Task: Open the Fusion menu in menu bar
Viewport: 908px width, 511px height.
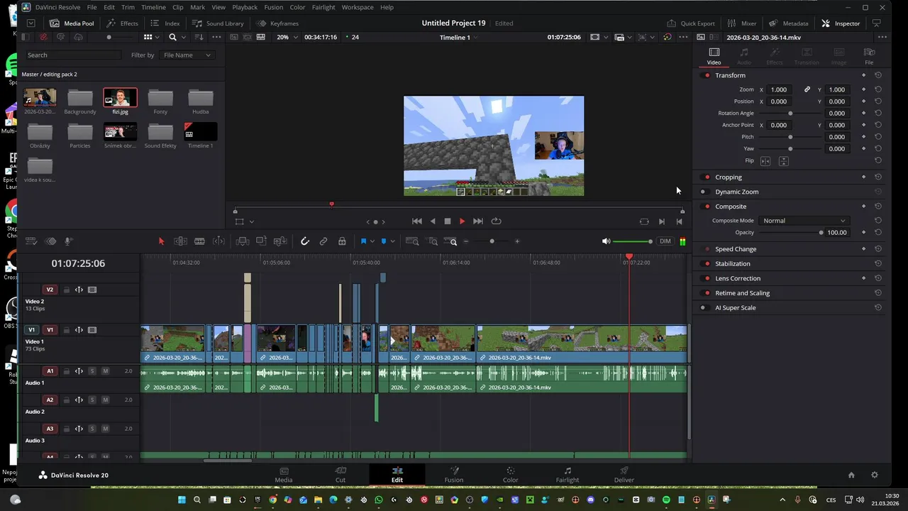Action: click(273, 7)
